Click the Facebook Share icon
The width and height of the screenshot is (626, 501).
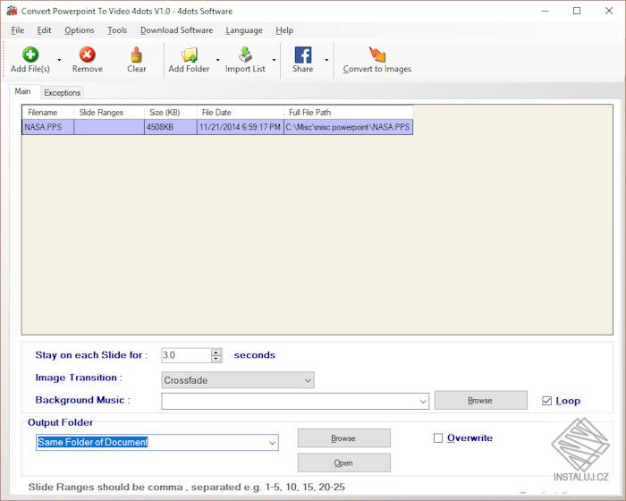click(303, 55)
